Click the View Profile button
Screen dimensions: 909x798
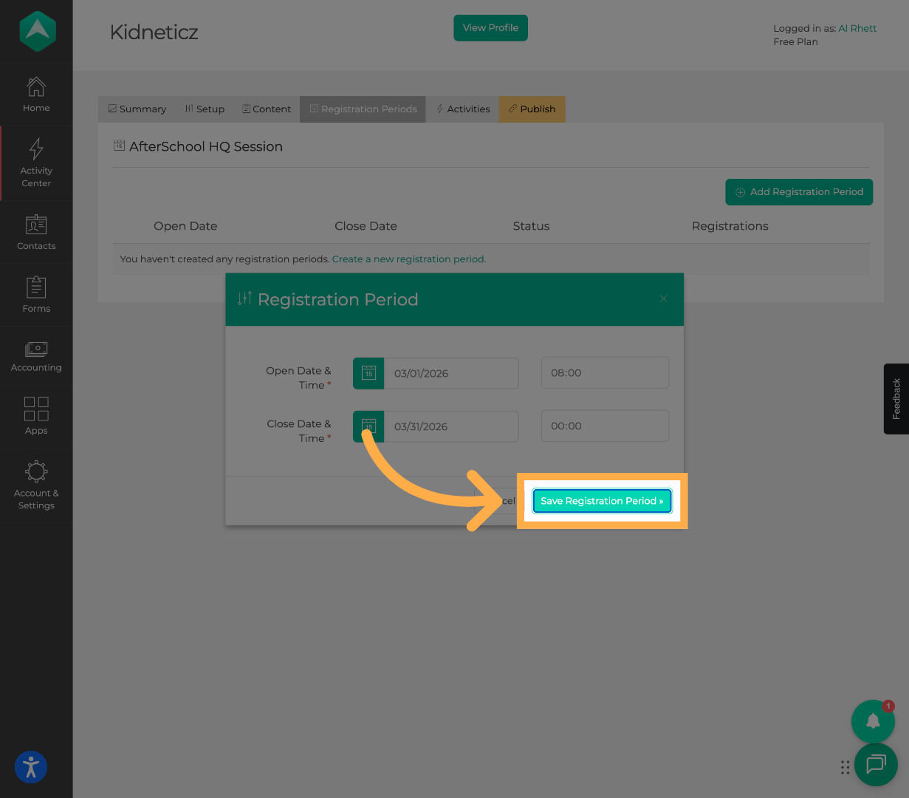coord(490,28)
